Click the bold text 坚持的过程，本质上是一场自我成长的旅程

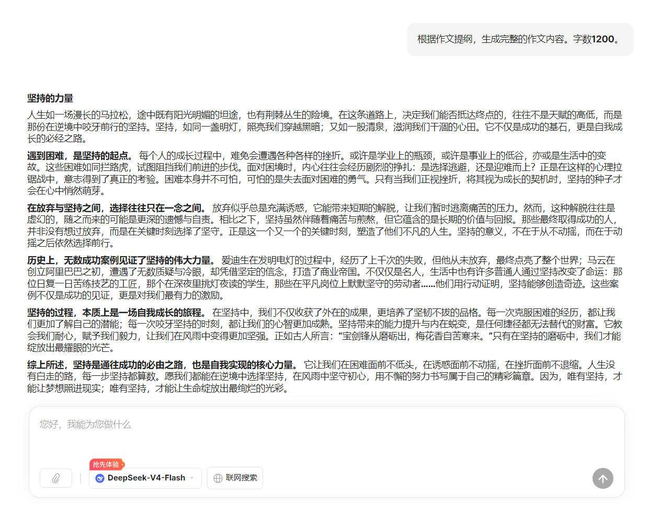(117, 313)
